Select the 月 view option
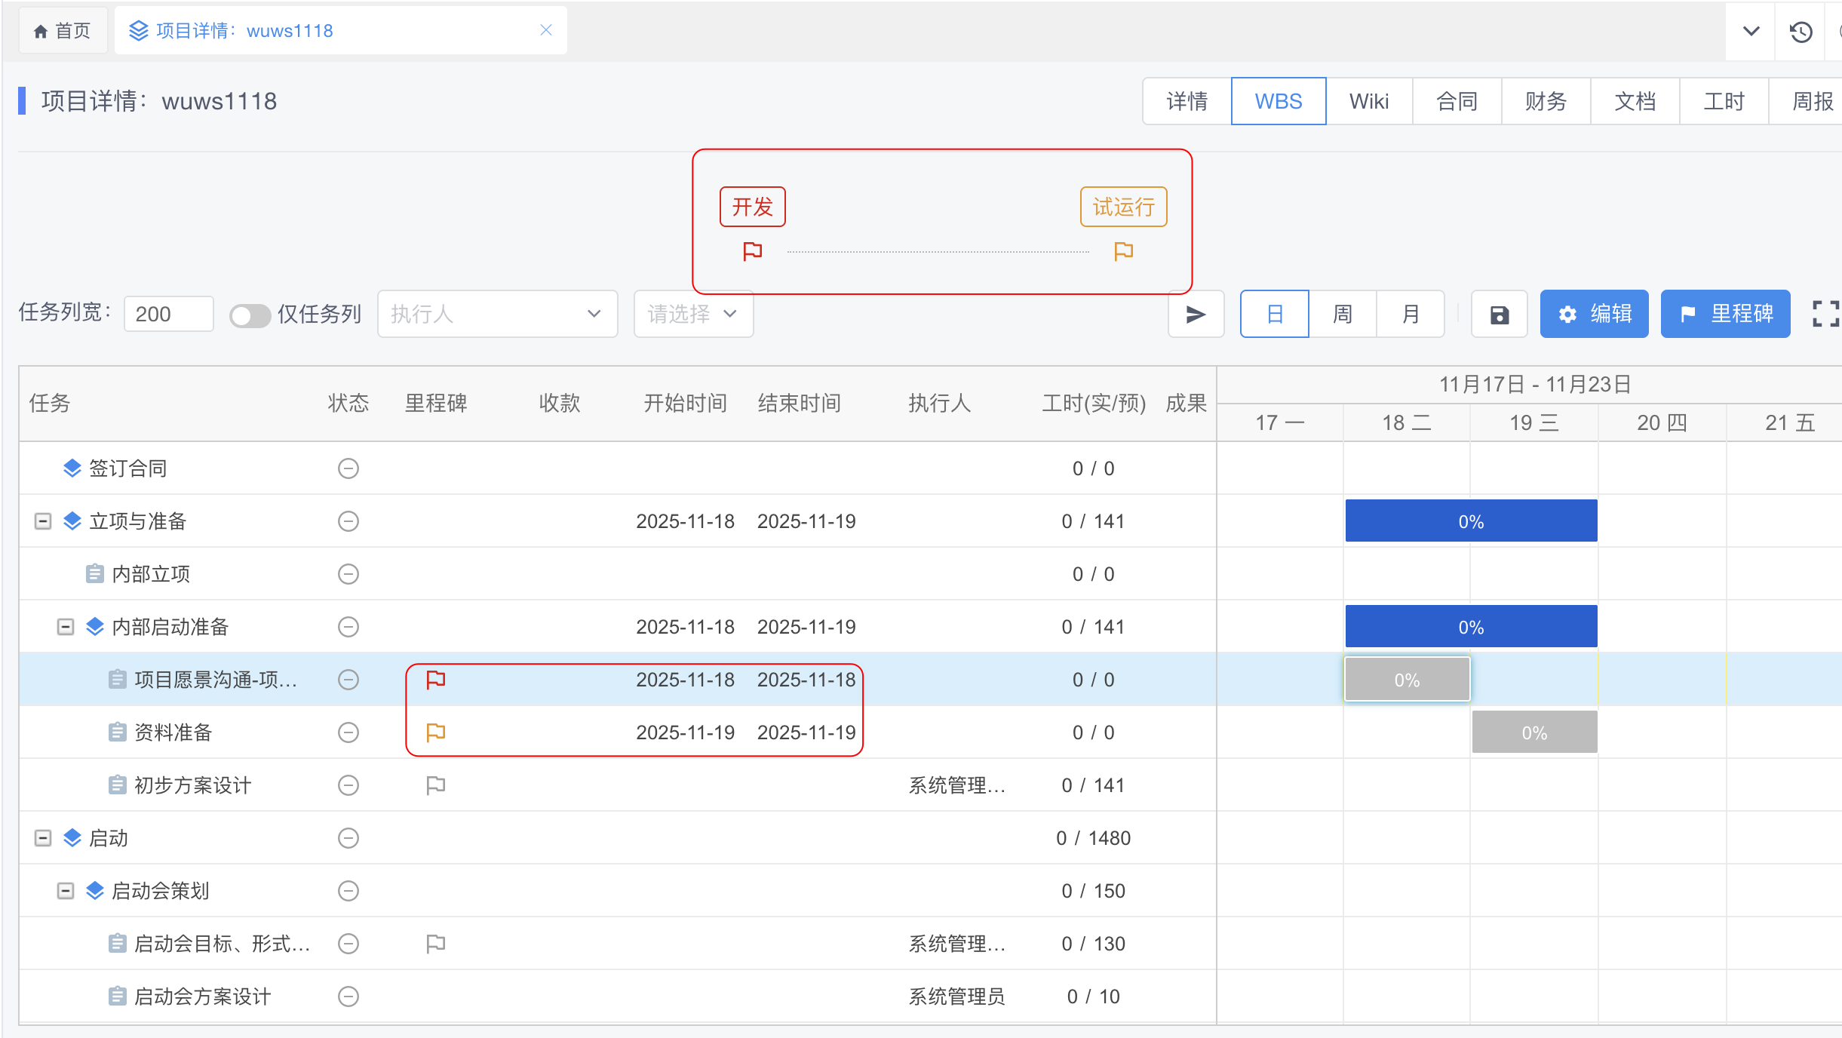 click(x=1410, y=315)
